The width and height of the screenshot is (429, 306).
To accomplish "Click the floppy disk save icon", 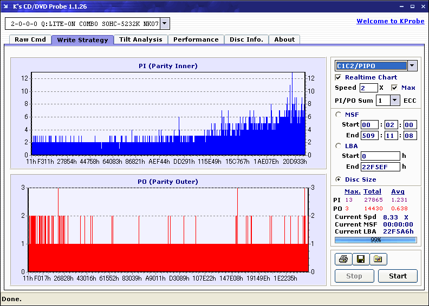I will coord(360,260).
